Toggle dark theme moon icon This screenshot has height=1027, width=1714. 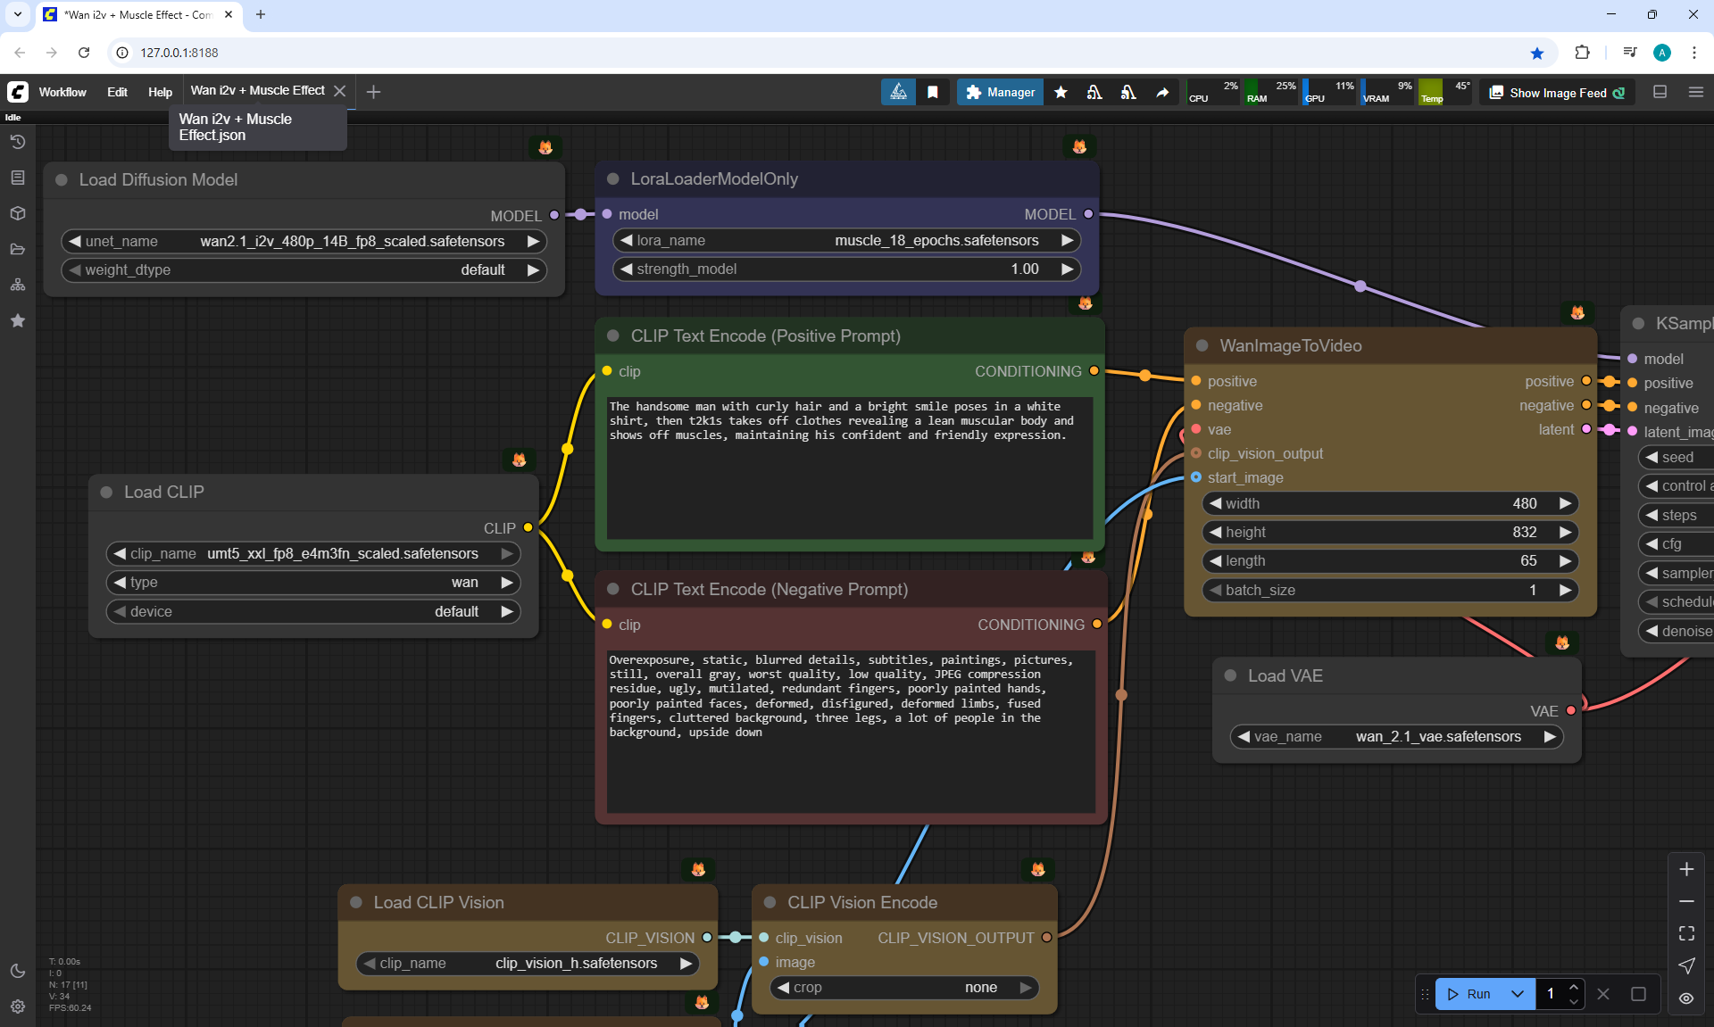click(x=18, y=971)
